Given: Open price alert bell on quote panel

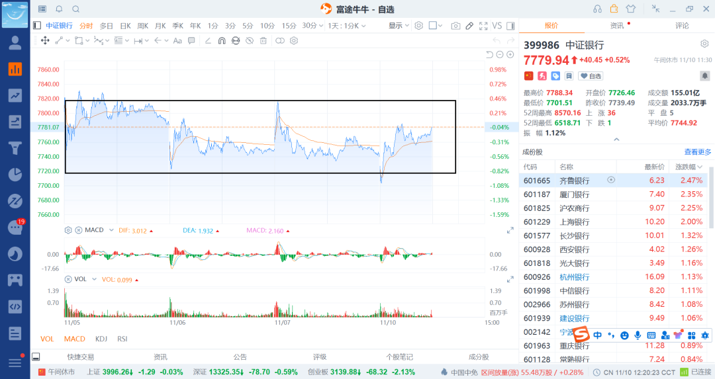Looking at the screenshot, I should (x=704, y=76).
